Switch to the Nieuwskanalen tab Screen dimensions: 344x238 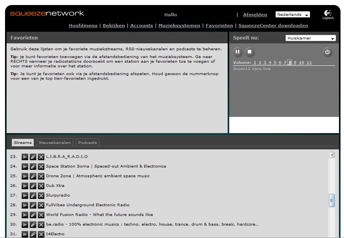[54, 142]
